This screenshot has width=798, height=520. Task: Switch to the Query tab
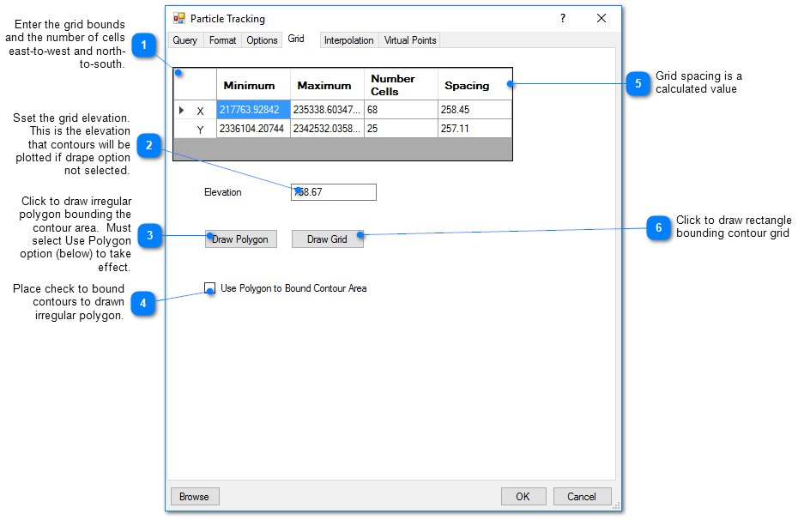coord(184,40)
